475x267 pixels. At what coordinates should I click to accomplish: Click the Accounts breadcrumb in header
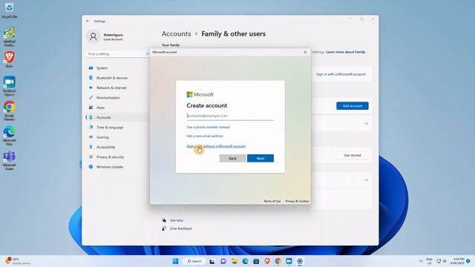click(x=177, y=34)
